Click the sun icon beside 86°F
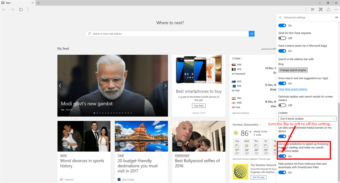This screenshot has width=340, height=183. coord(236,133)
